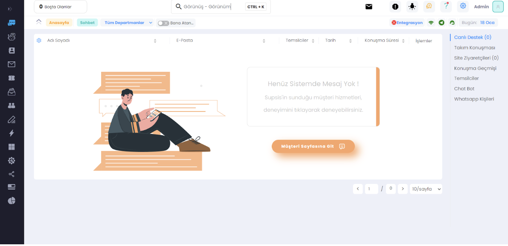The width and height of the screenshot is (508, 246).
Task: Click the CTRL + K shortcut badge
Action: tap(256, 7)
